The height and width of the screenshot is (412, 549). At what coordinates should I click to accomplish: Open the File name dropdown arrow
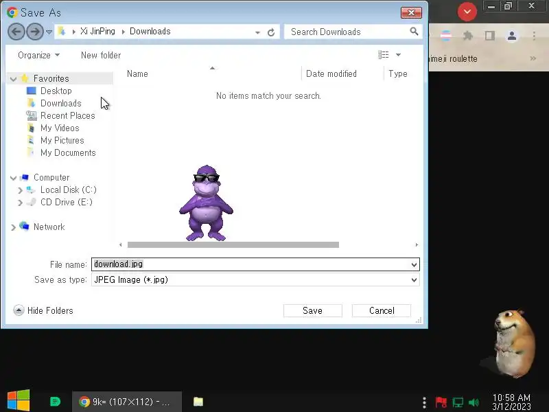pos(414,264)
